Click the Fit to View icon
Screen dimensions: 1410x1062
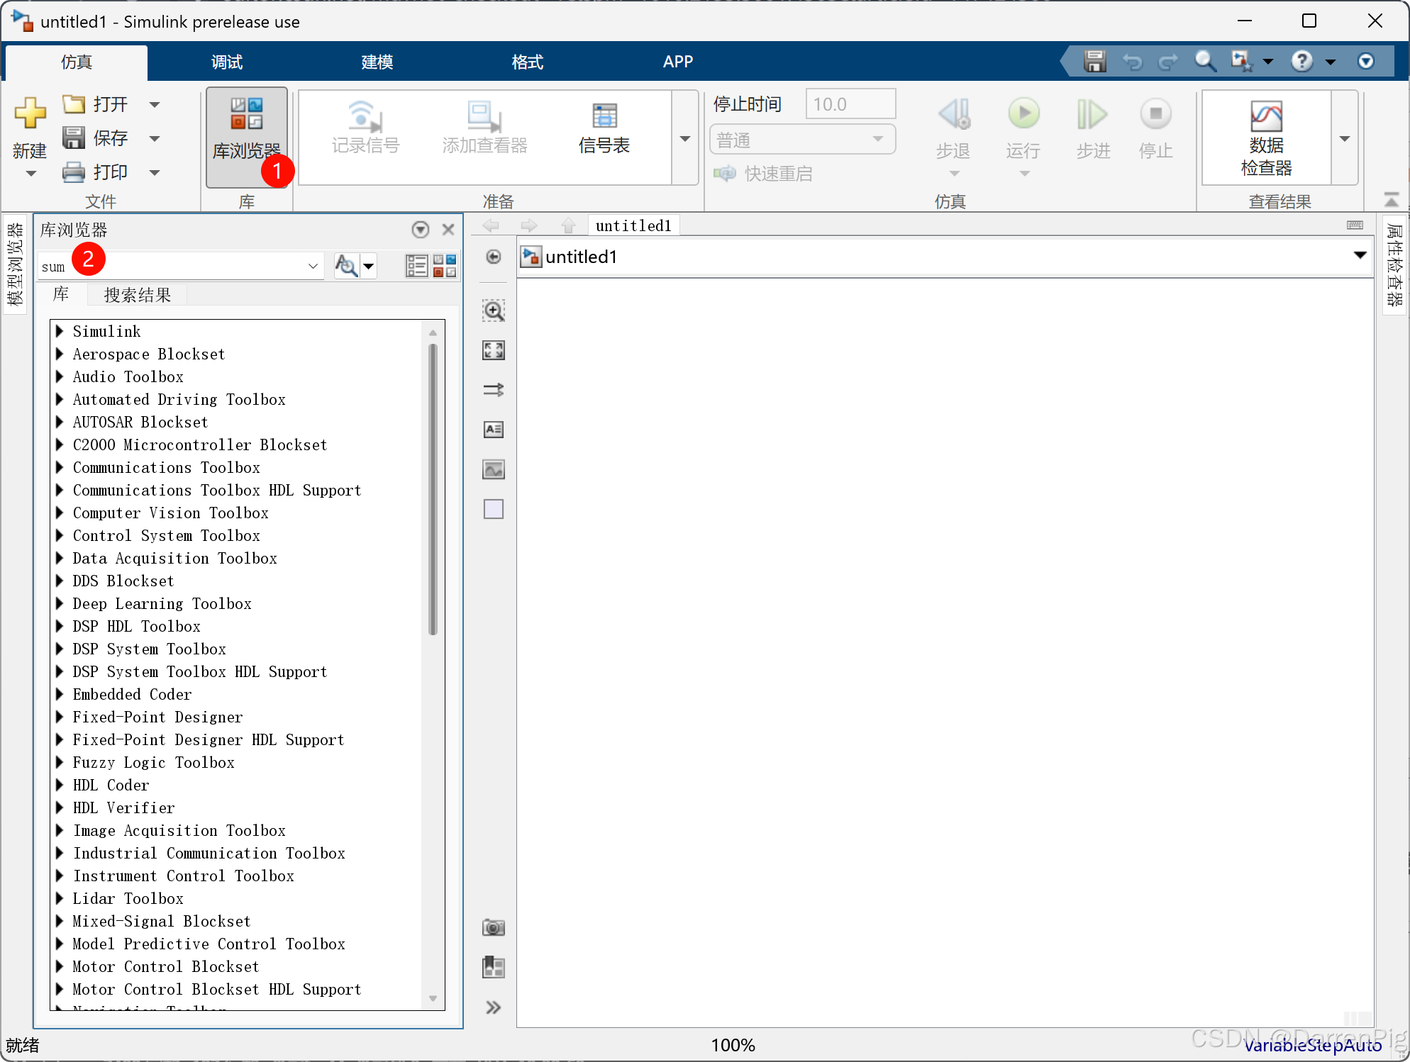494,350
